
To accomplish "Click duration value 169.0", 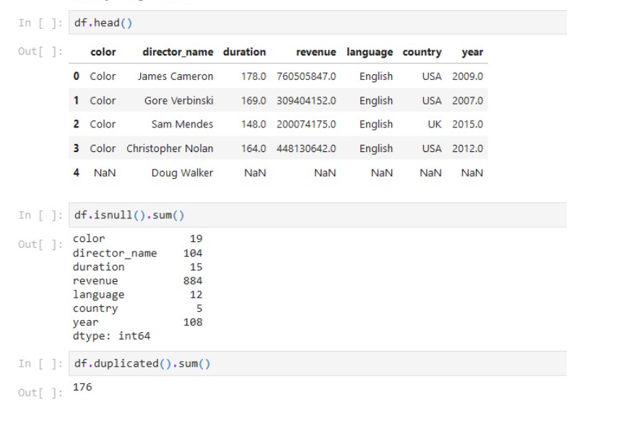I will [253, 101].
